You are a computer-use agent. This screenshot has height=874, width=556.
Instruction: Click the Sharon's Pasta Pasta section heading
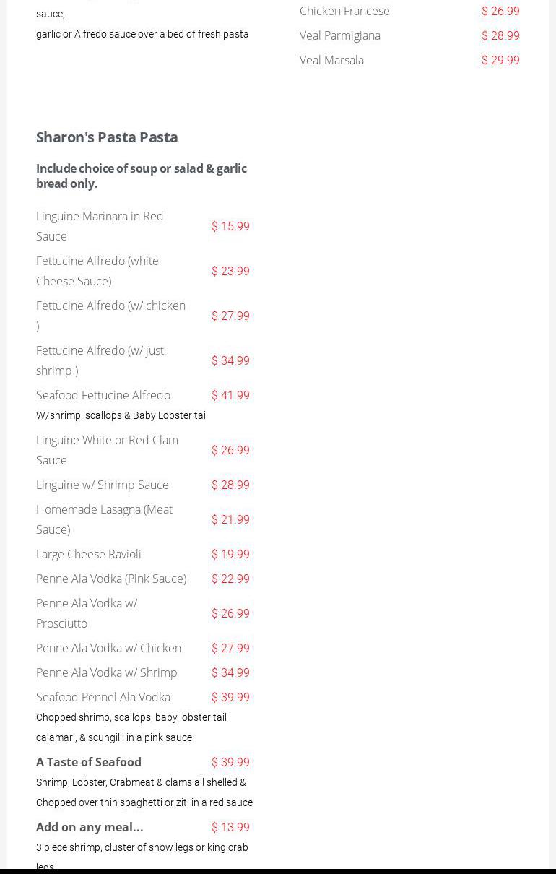(x=107, y=137)
